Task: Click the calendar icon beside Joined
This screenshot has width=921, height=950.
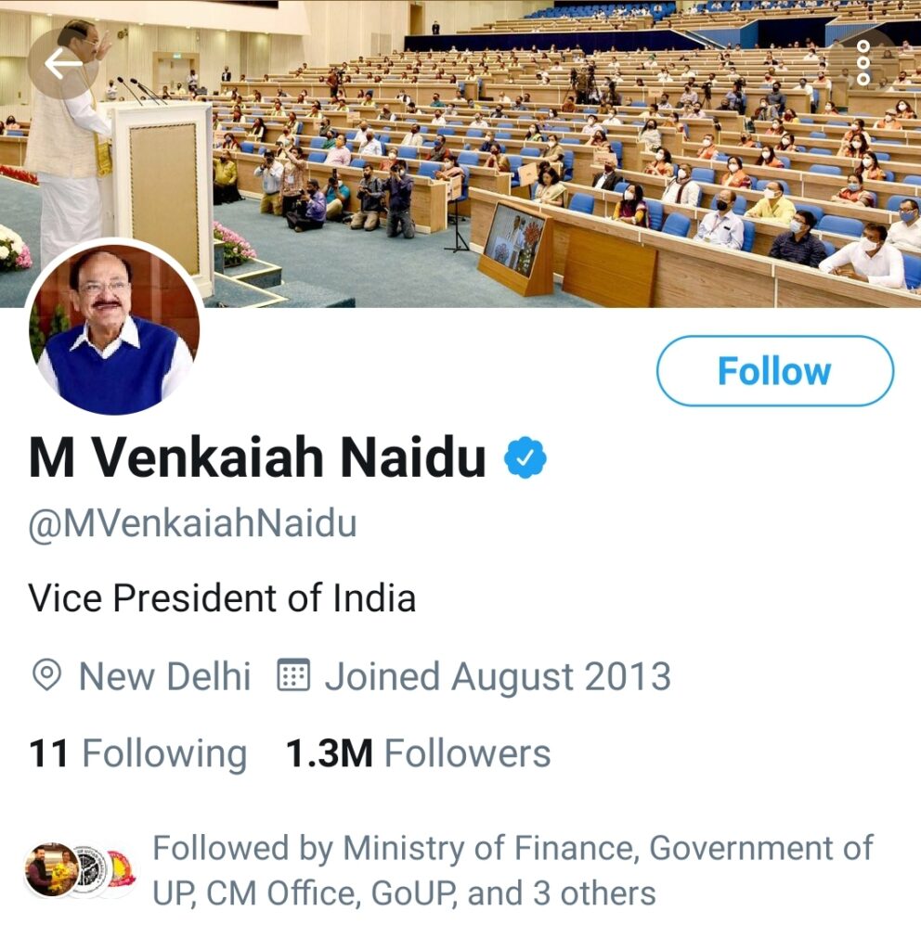Action: pos(293,676)
